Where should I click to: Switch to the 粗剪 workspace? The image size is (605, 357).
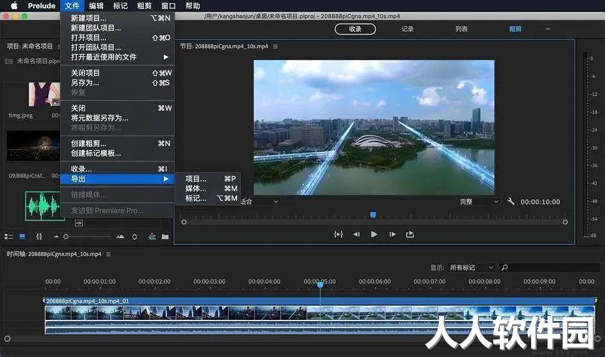pos(515,29)
